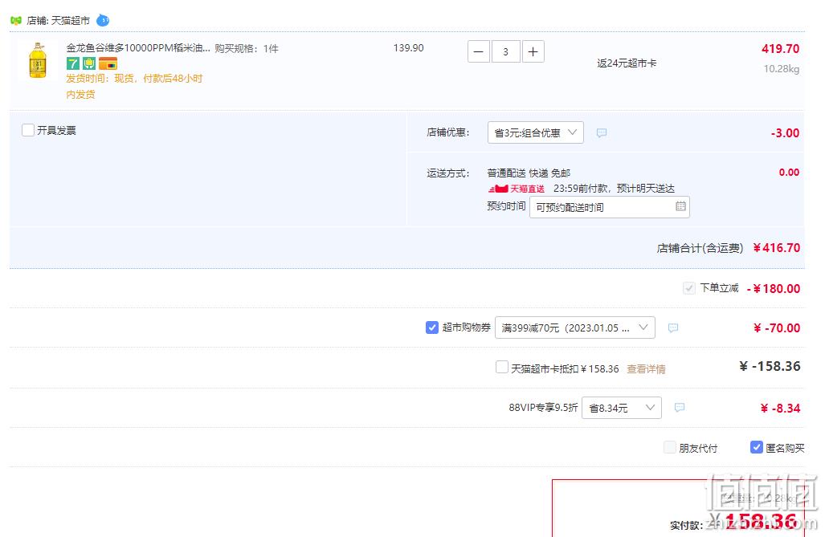825x537 pixels.
Task: Click the green 7-day return badge icon
Action: pos(72,63)
